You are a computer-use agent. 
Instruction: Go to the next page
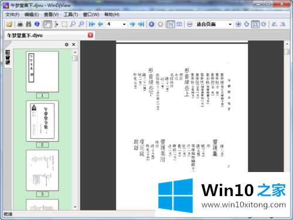coord(132,24)
